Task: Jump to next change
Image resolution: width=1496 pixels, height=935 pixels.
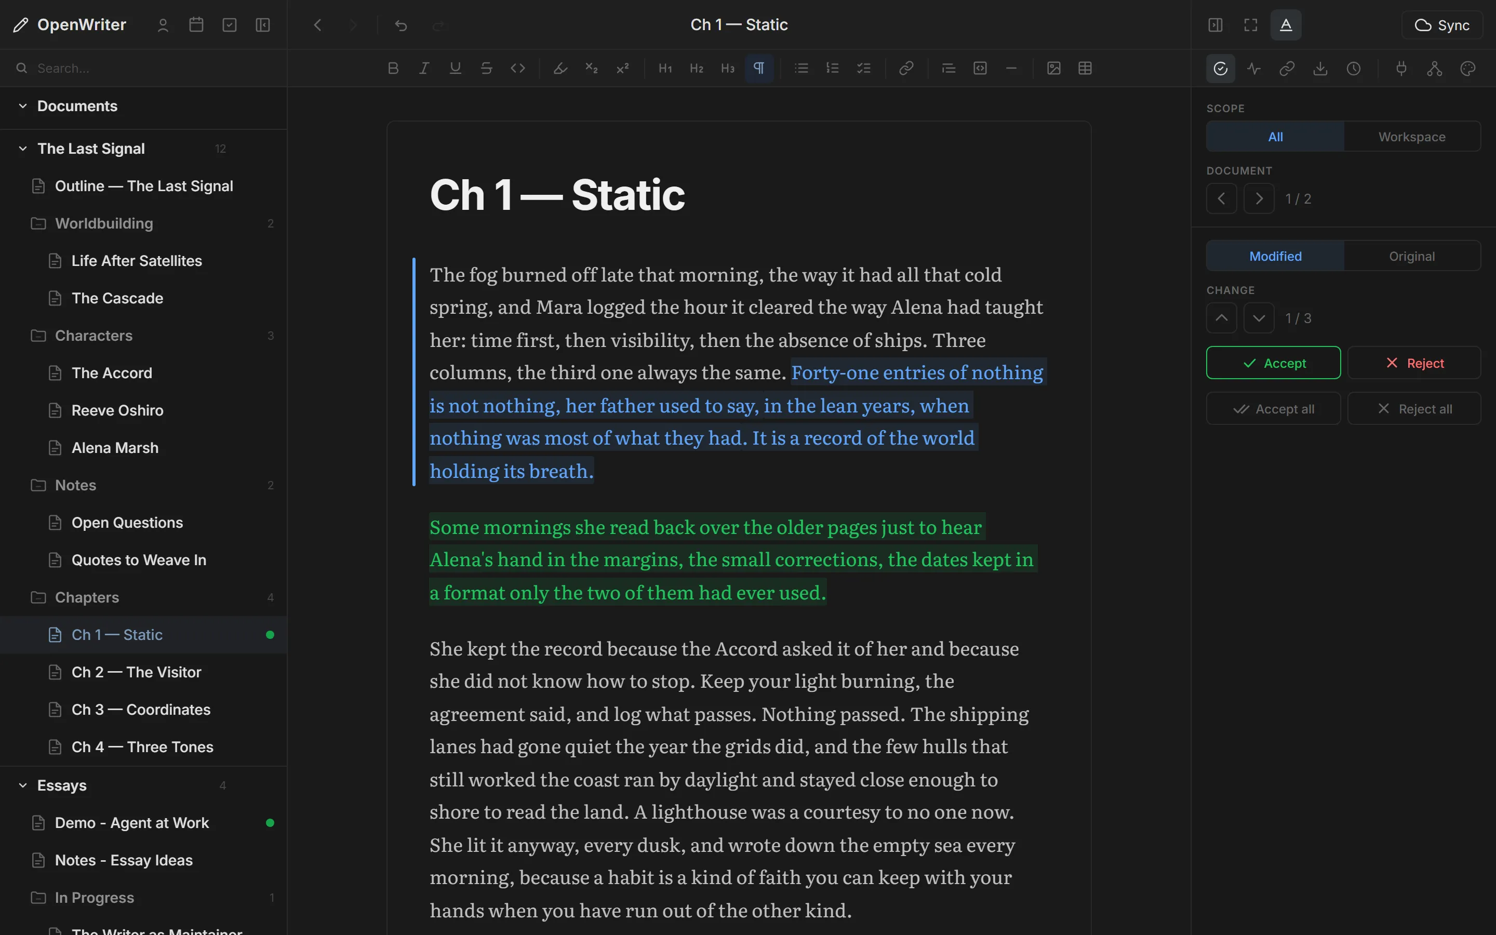Action: point(1259,318)
